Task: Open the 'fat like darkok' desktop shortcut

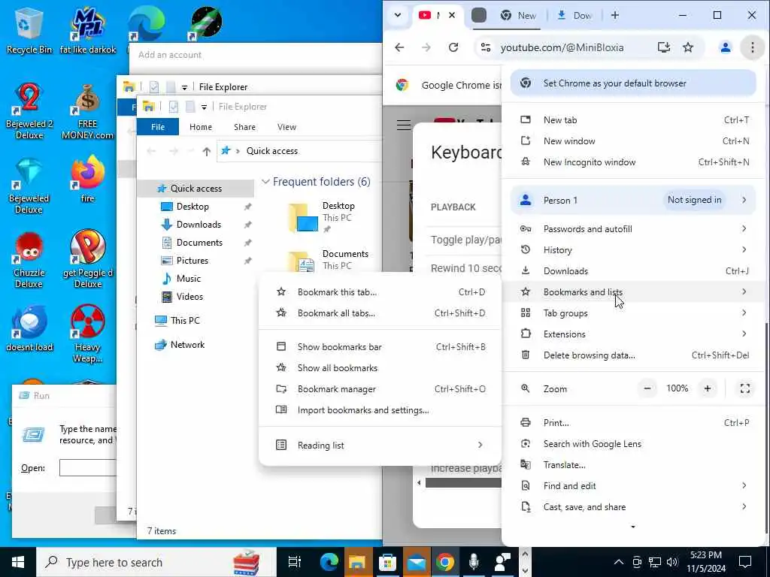Action: (88, 30)
